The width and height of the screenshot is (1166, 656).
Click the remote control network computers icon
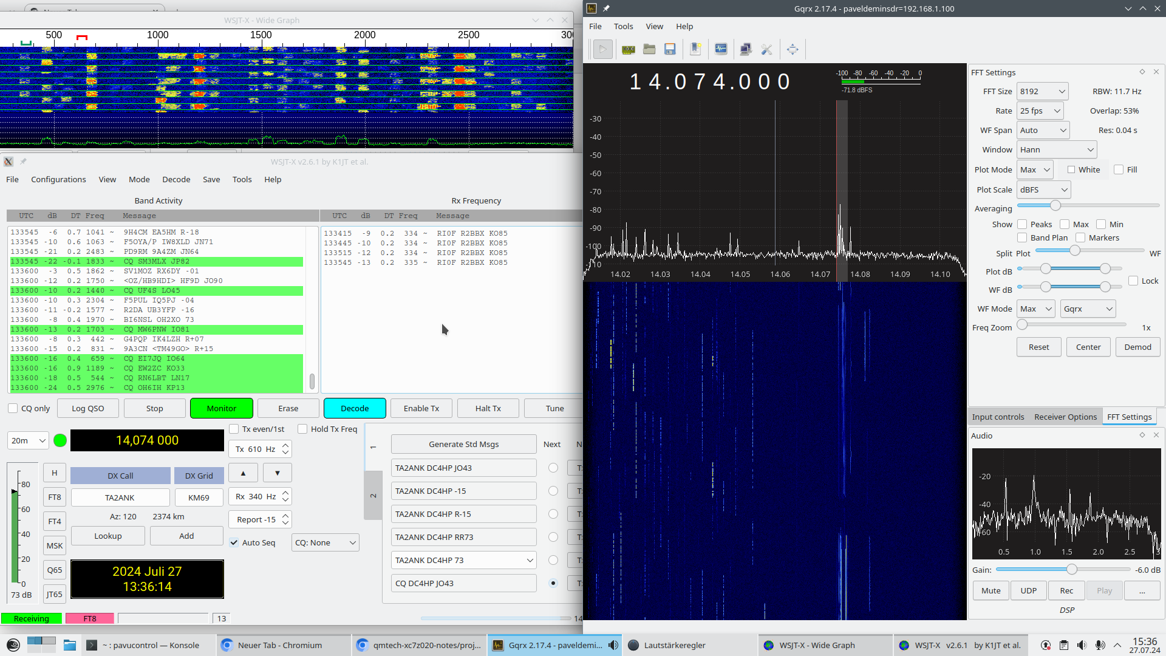tap(746, 49)
